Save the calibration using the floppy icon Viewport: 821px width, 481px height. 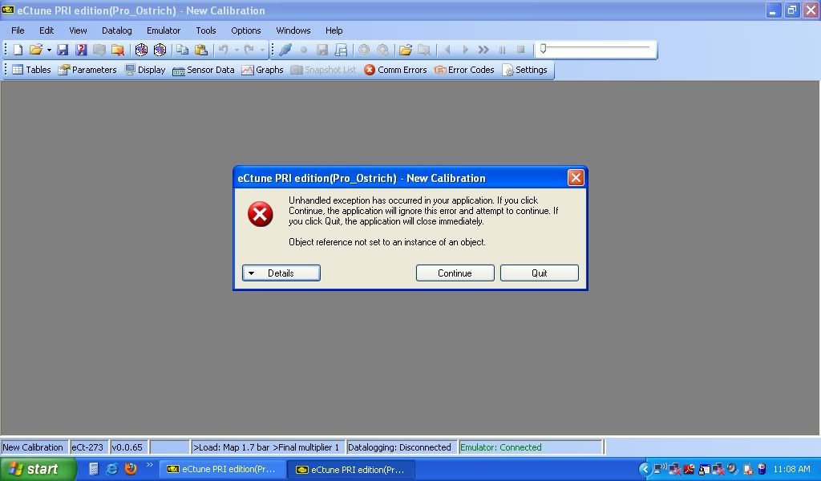(x=63, y=50)
